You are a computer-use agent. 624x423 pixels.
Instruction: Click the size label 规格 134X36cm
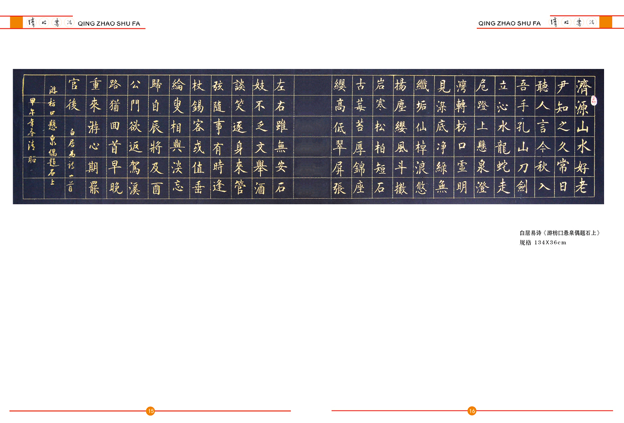point(542,242)
